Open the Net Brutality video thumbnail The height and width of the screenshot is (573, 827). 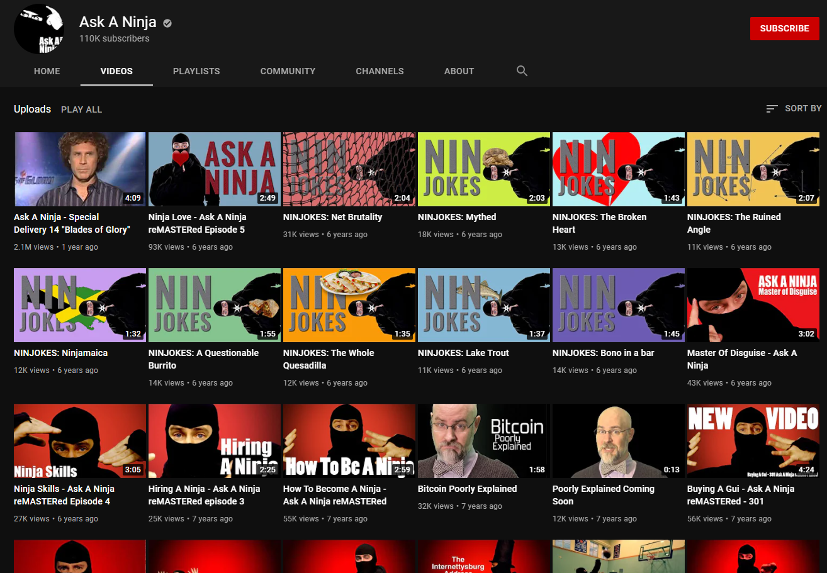click(x=349, y=169)
